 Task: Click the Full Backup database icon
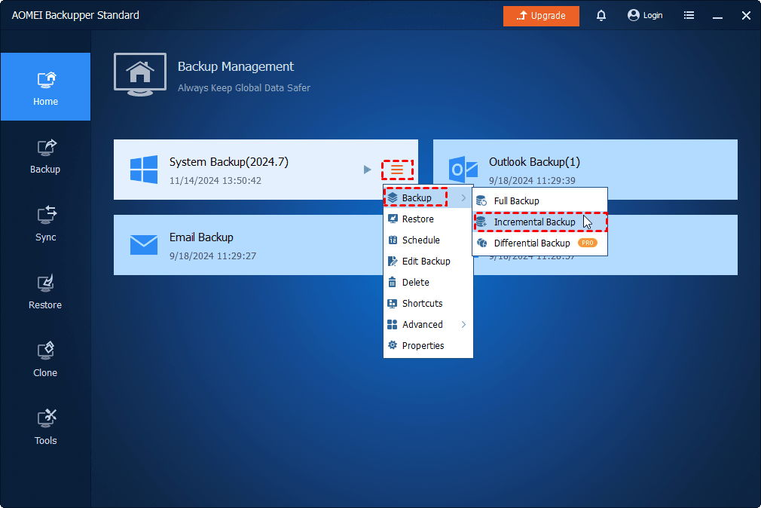click(x=481, y=200)
